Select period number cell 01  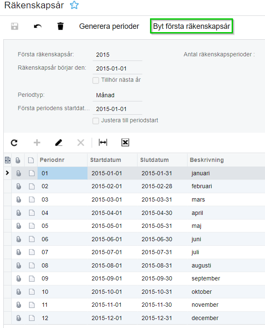pos(62,173)
